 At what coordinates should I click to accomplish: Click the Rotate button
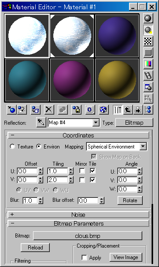[130, 200]
